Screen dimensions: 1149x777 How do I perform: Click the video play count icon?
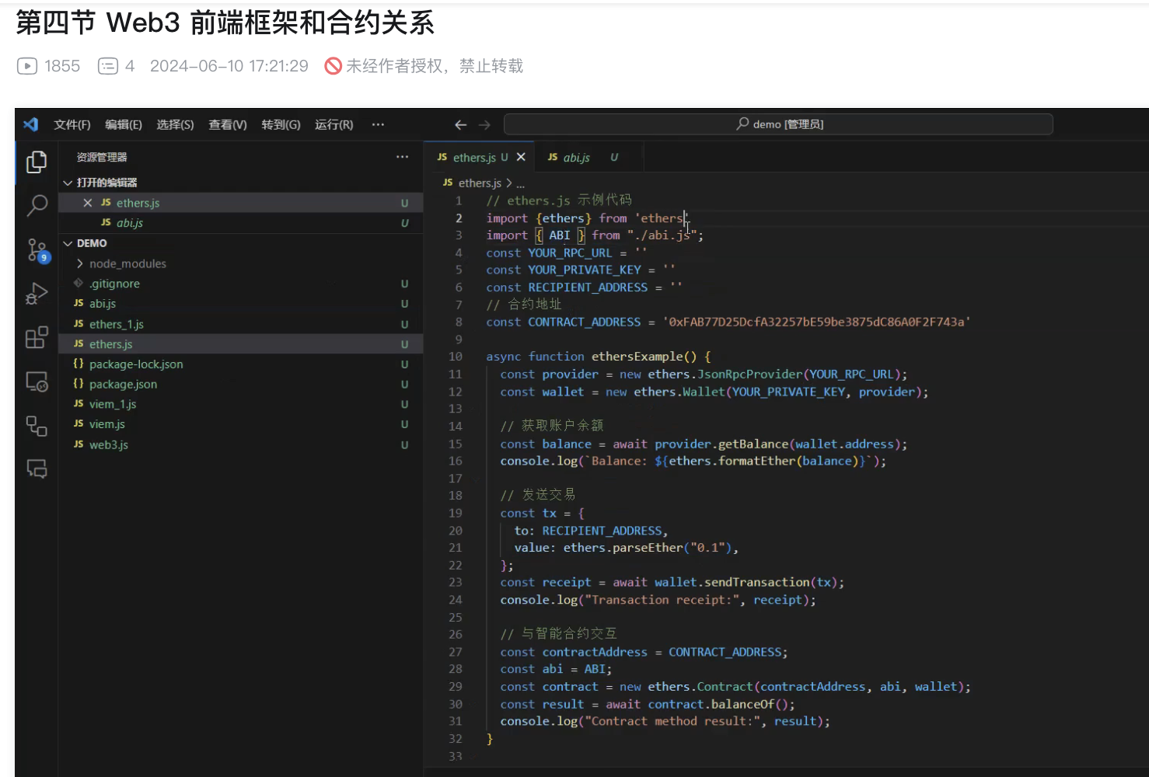click(x=27, y=66)
